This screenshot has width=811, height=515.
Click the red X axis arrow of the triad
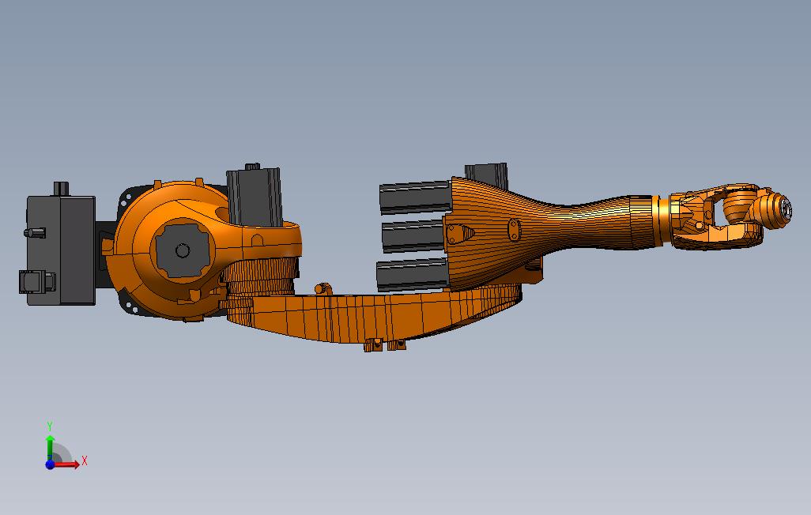67,464
